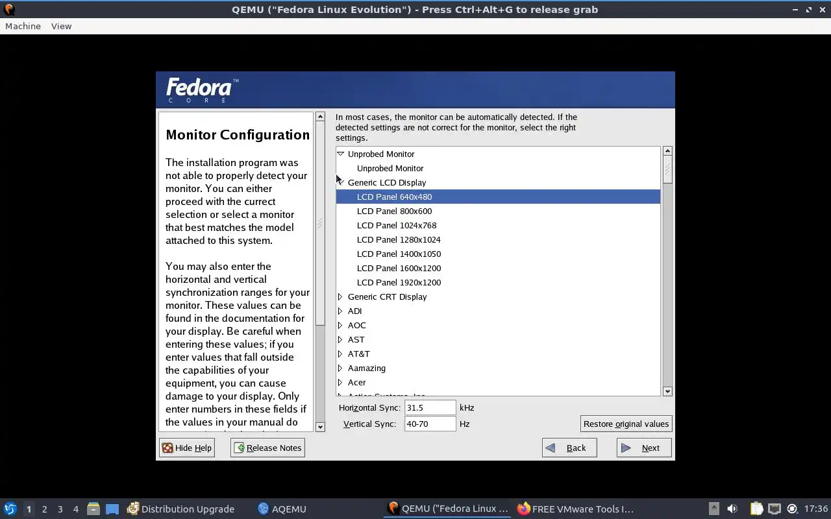Select QEMU Fedora Linux taskbar entry
Image resolution: width=831 pixels, height=519 pixels.
pos(448,509)
